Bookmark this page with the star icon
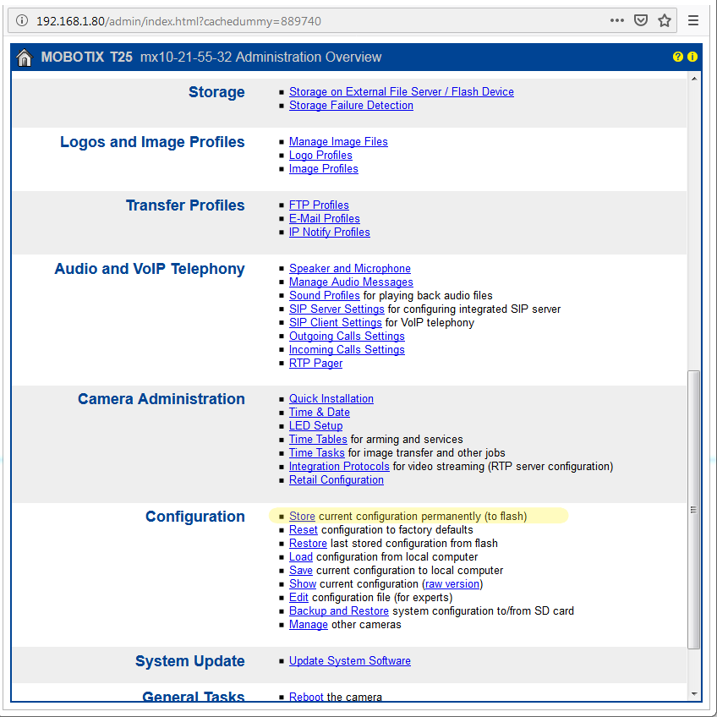 click(665, 20)
